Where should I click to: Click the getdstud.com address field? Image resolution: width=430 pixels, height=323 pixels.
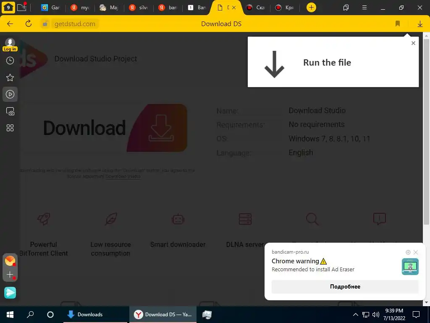[75, 24]
